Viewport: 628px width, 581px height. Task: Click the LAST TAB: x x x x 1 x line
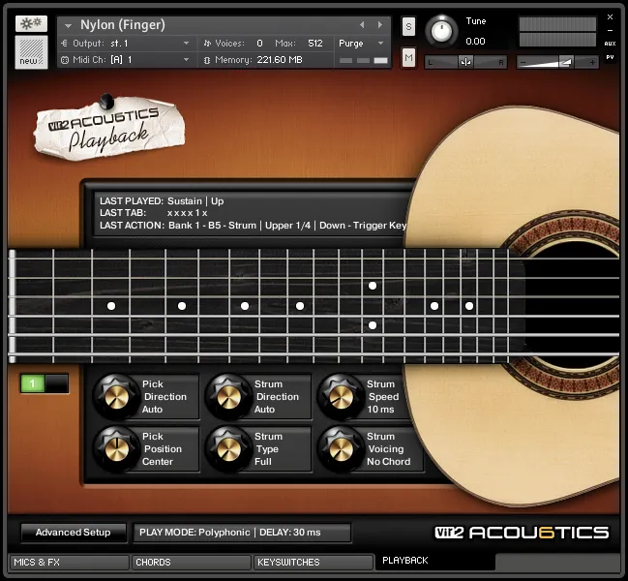click(x=154, y=213)
